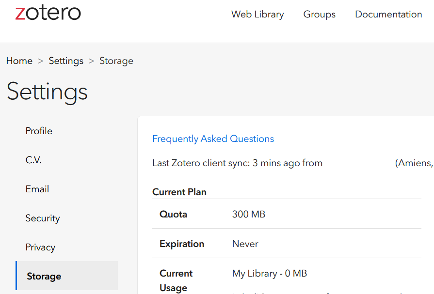Click the Expiration label
Image resolution: width=434 pixels, height=294 pixels.
[x=182, y=244]
